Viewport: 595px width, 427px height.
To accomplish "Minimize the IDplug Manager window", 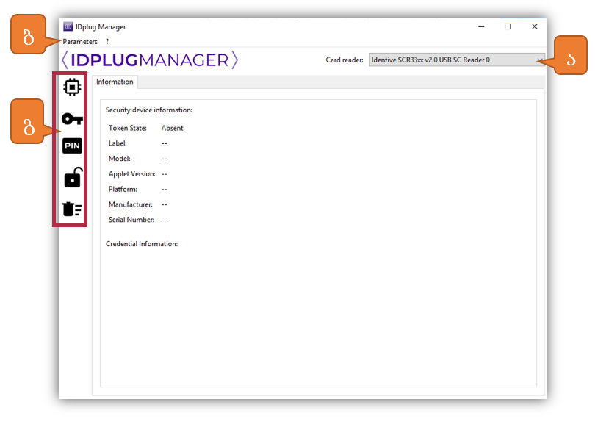I will pyautogui.click(x=480, y=27).
